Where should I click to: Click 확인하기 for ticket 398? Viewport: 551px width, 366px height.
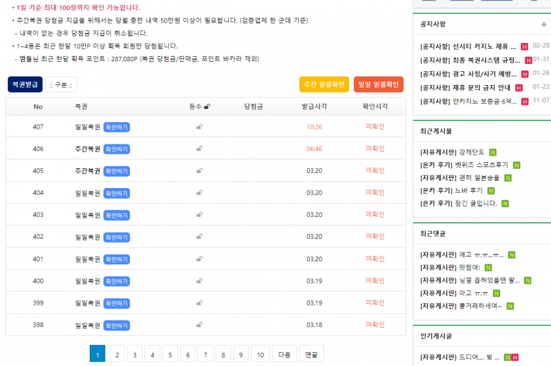(x=117, y=326)
